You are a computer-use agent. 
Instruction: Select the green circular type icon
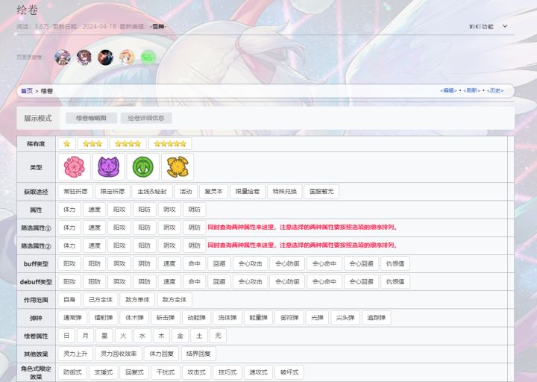[142, 167]
